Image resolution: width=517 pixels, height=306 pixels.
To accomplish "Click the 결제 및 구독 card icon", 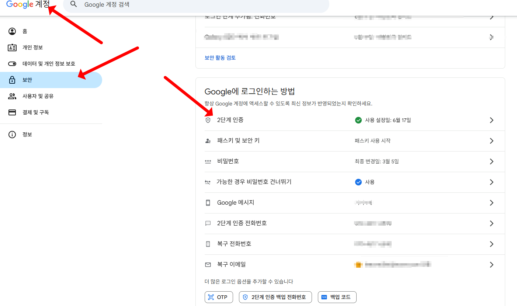I will tap(12, 112).
